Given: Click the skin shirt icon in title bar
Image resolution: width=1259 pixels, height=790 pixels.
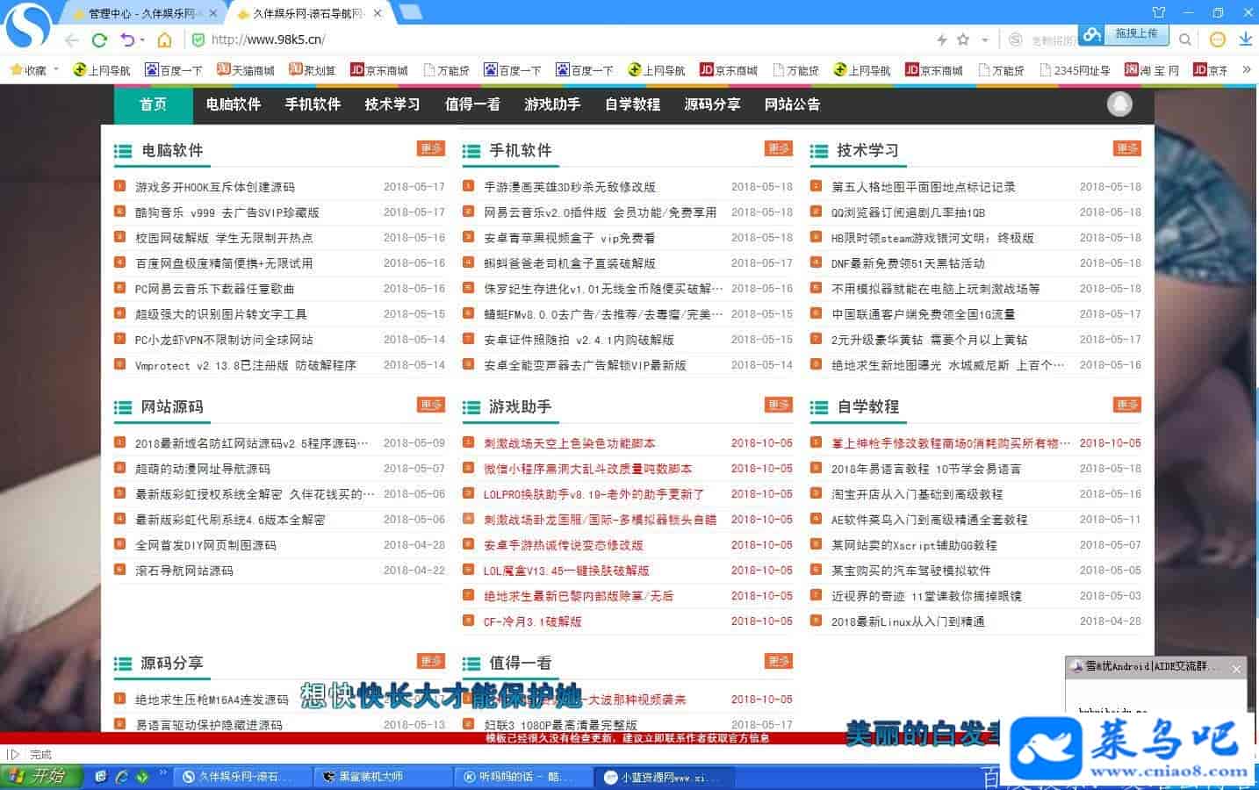Looking at the screenshot, I should 1159,12.
